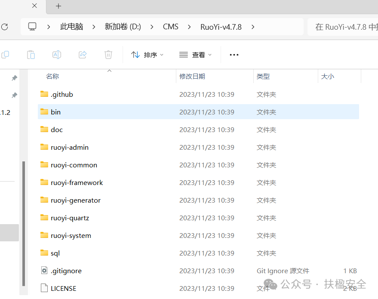
Task: Select the .github folder name
Action: pos(62,94)
